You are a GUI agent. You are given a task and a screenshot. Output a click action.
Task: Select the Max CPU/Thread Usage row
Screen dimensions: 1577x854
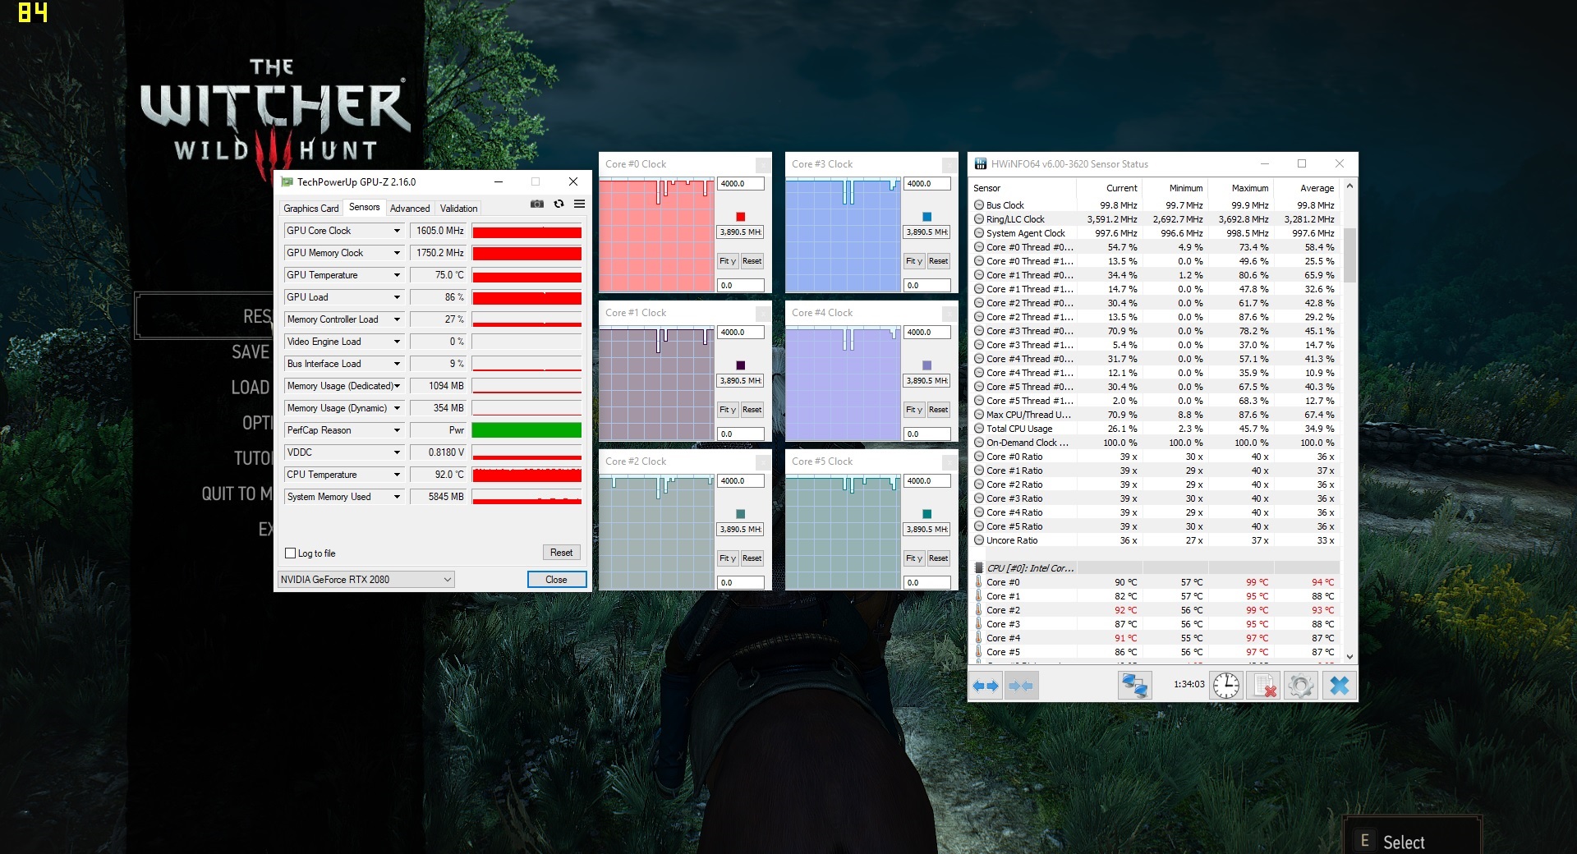coord(1156,415)
